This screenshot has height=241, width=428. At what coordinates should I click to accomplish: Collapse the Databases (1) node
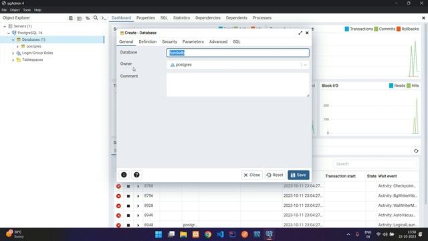coord(13,40)
